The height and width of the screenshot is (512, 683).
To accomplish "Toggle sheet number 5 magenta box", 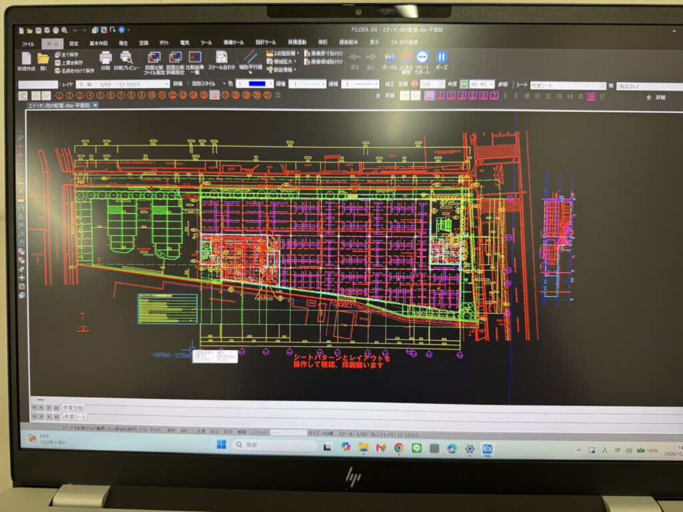I will pos(473,96).
